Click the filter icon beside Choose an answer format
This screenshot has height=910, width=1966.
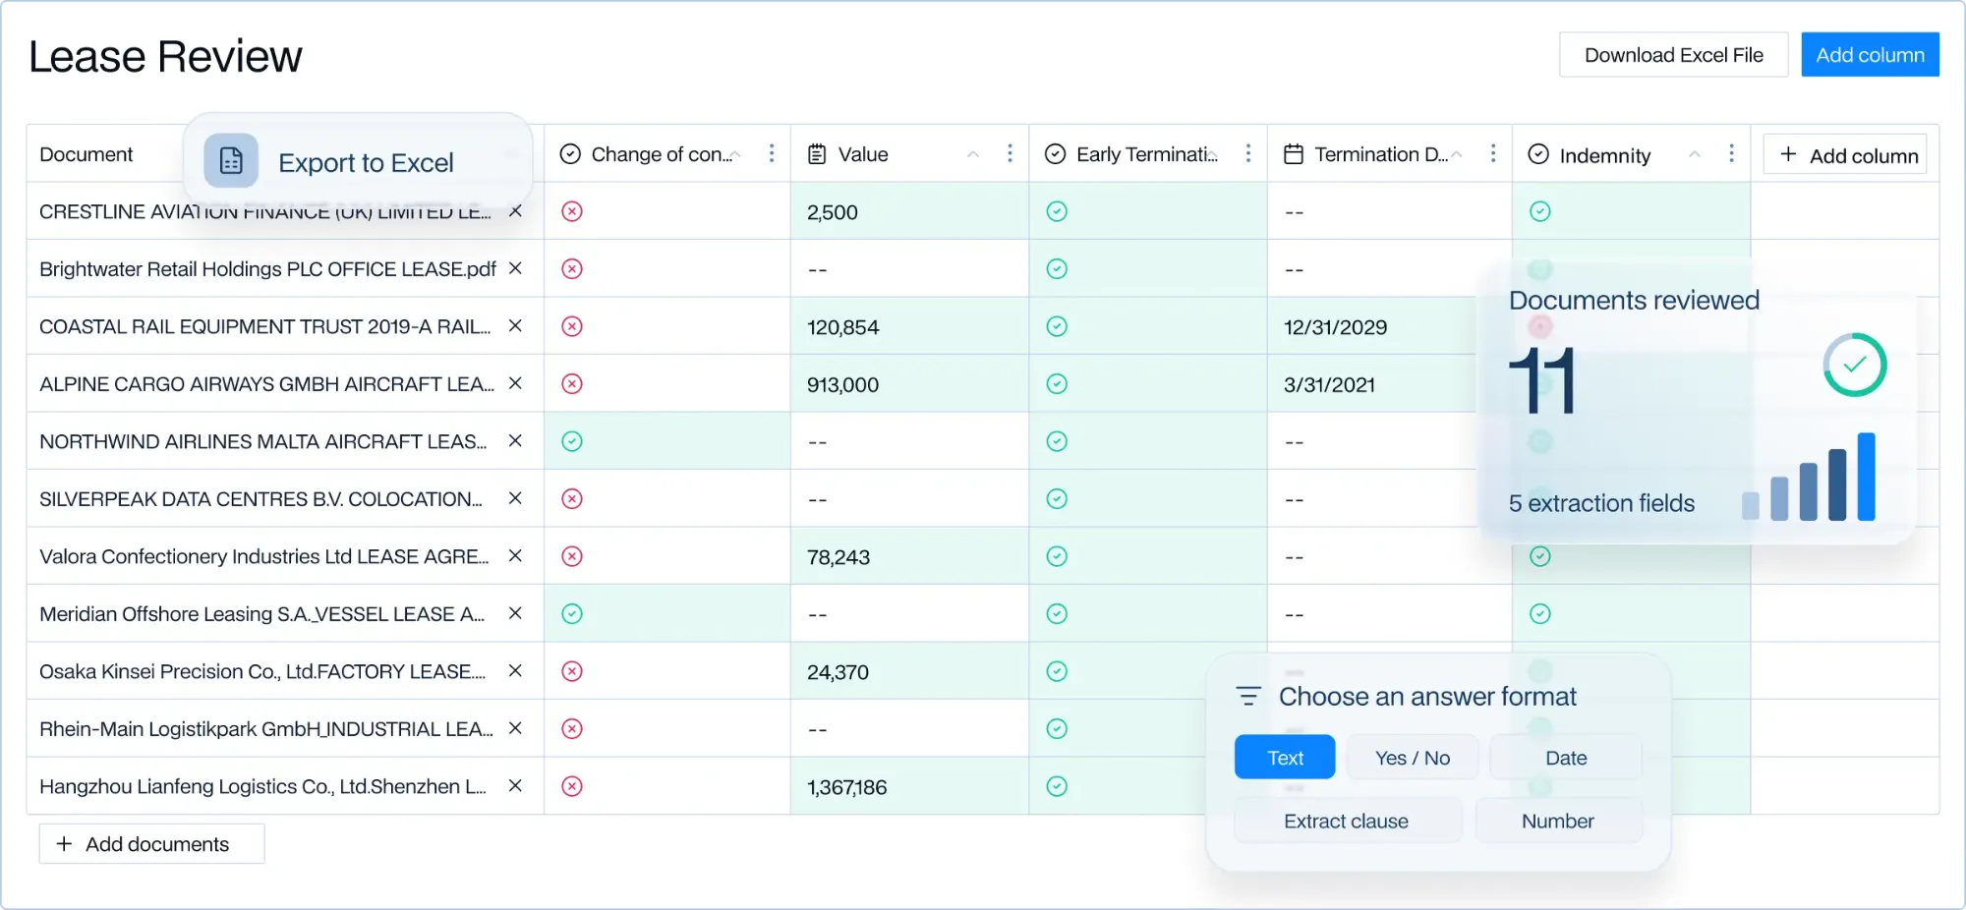click(1248, 696)
